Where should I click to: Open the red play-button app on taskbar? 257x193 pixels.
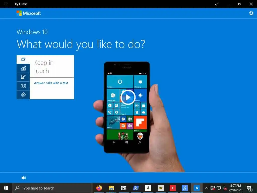[172, 188]
